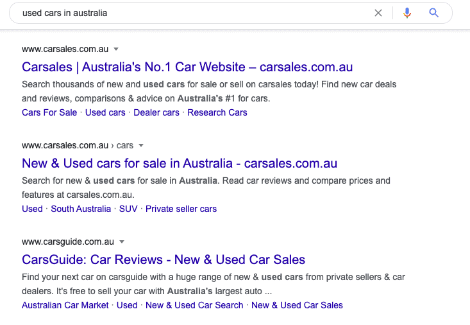This screenshot has width=470, height=325.
Task: Open New & Used cars for sale in Australia result
Action: coord(179,163)
